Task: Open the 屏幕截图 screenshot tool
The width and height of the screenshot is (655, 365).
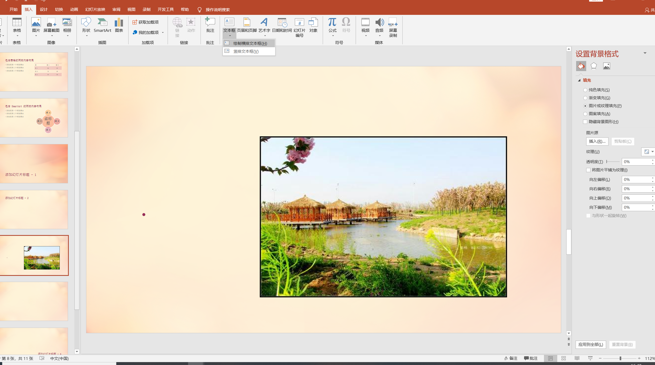Action: 52,27
